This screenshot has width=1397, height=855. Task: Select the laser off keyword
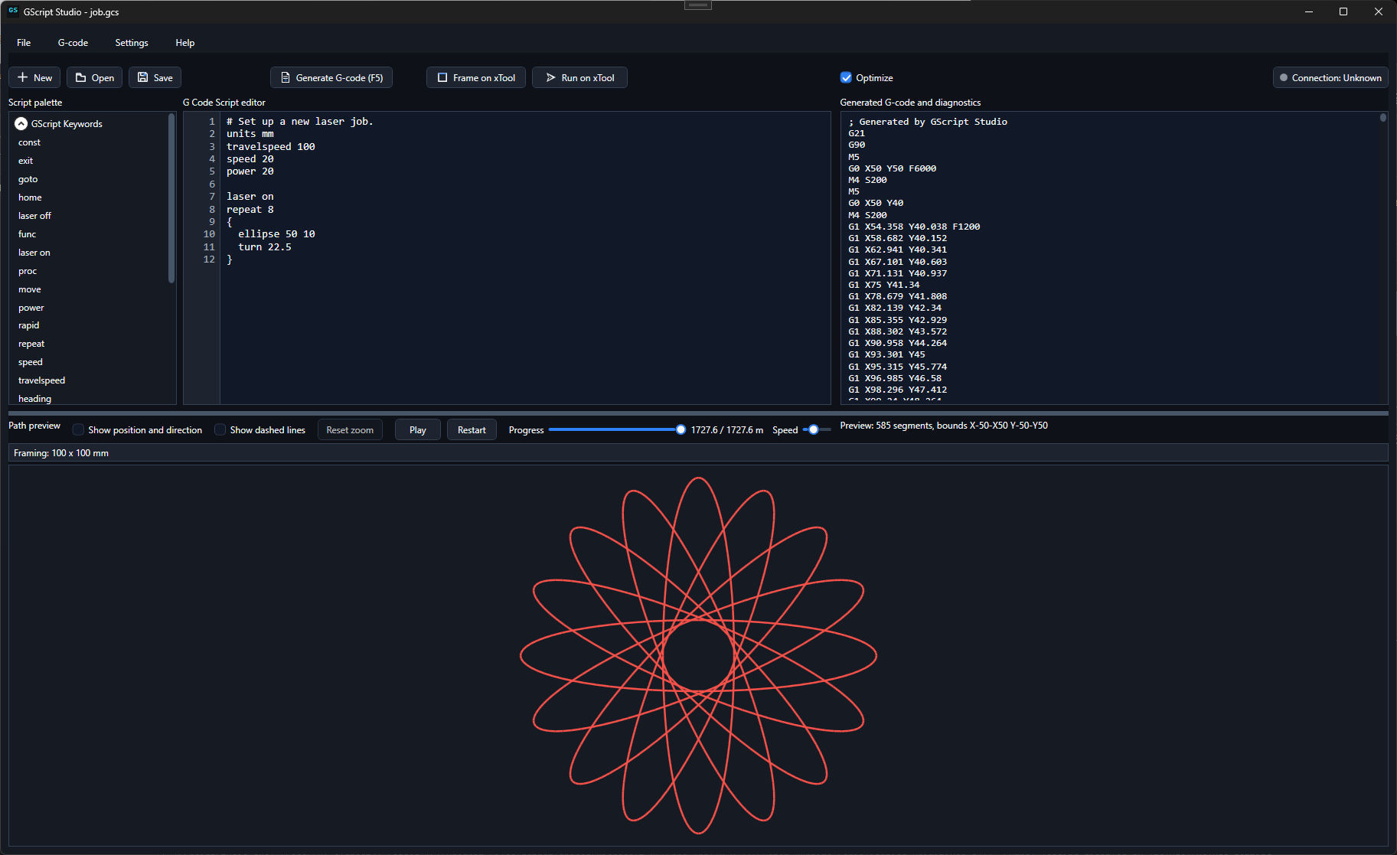pyautogui.click(x=34, y=216)
